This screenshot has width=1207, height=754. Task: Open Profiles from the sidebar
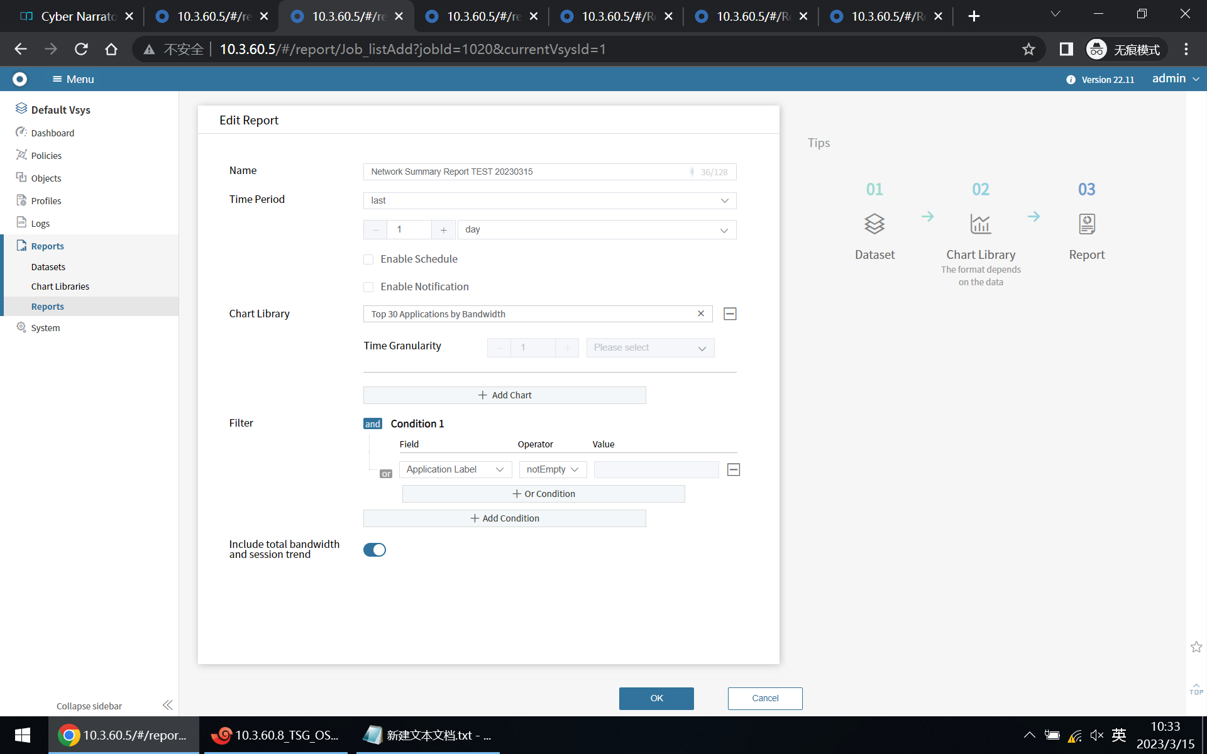tap(46, 200)
